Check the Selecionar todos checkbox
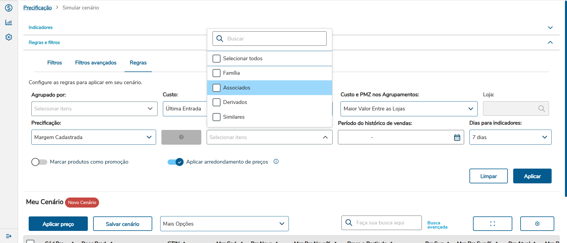The width and height of the screenshot is (567, 243). click(217, 58)
